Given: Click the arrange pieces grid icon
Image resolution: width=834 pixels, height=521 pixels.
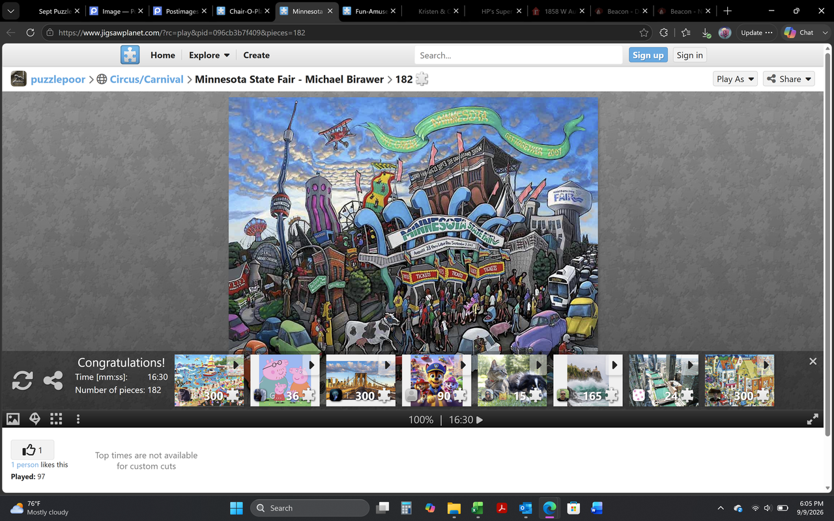Looking at the screenshot, I should pos(56,419).
